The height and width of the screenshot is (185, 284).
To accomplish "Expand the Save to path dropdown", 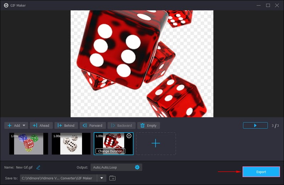I will tap(102, 178).
